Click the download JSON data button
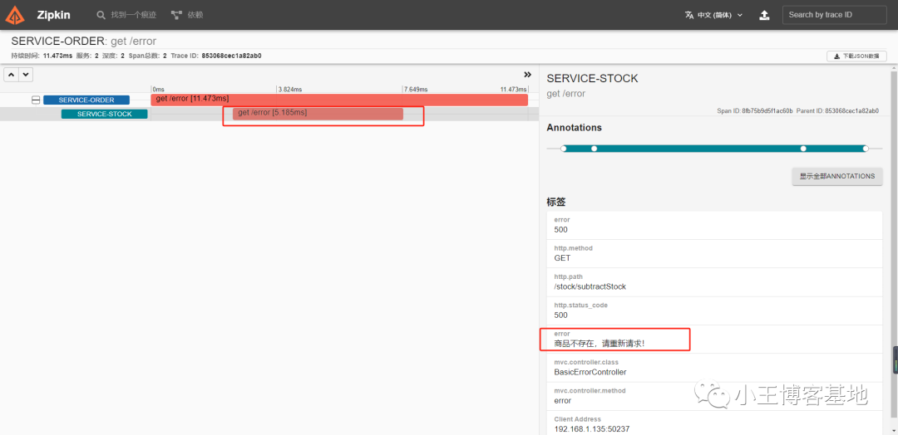 tap(856, 56)
